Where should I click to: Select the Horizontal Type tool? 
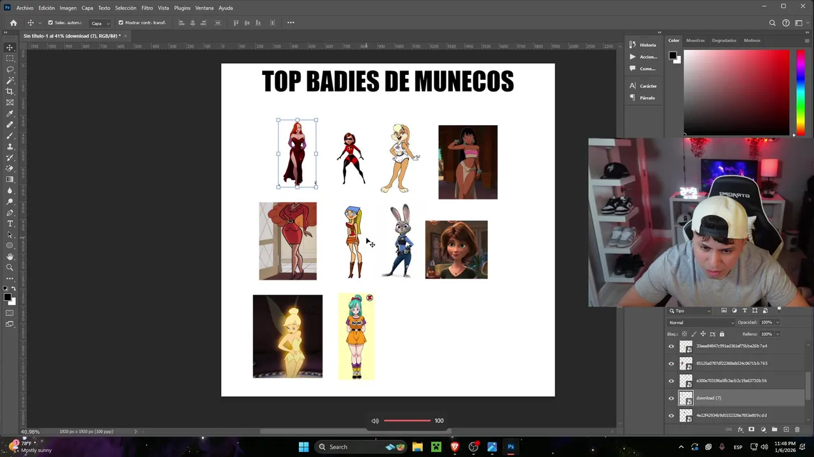(x=10, y=223)
